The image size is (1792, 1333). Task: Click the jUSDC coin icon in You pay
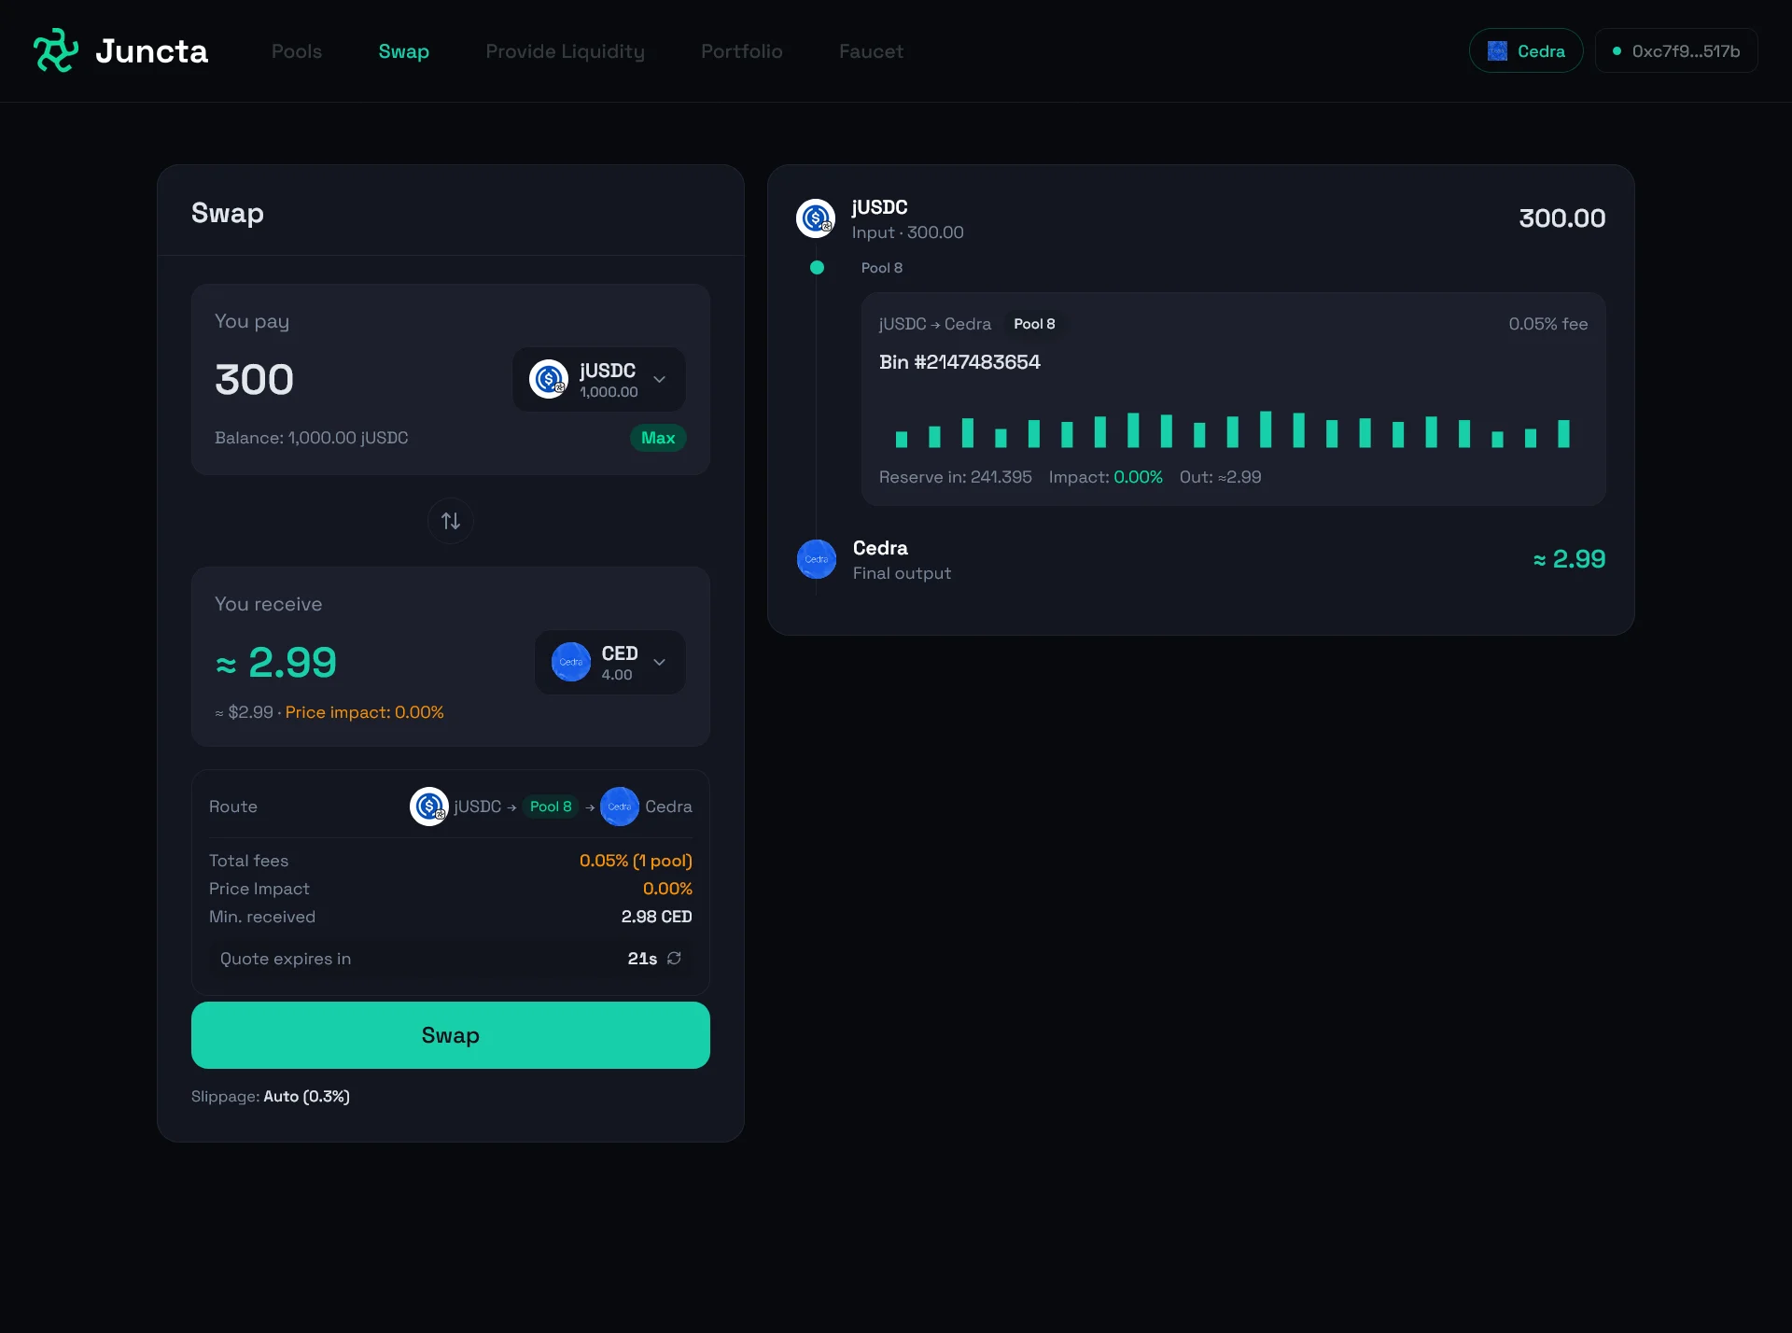(x=549, y=379)
